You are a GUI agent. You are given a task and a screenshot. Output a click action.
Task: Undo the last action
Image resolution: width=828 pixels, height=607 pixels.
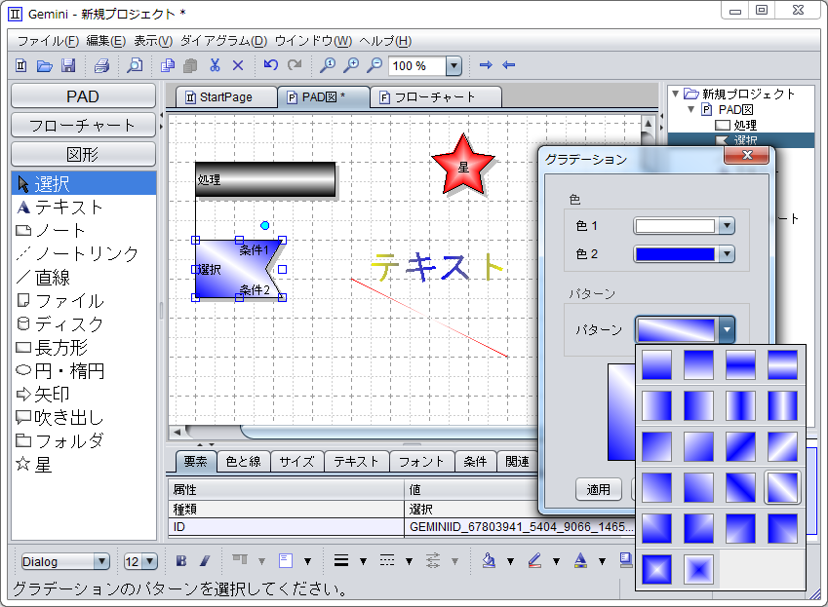point(271,65)
